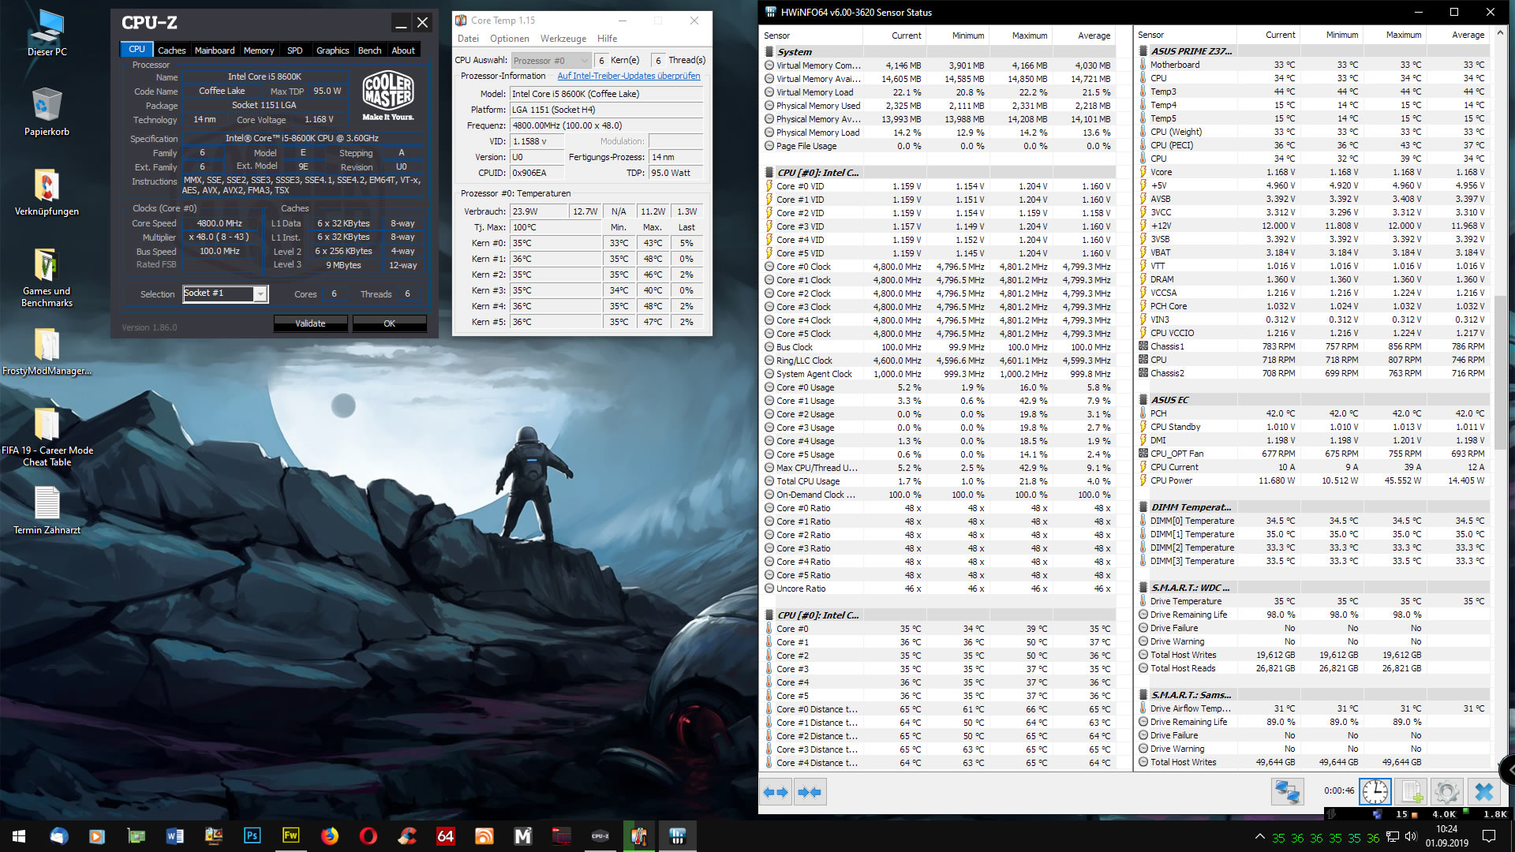Viewport: 1515px width, 852px height.
Task: Open Photoshop from the taskbar
Action: click(x=252, y=836)
